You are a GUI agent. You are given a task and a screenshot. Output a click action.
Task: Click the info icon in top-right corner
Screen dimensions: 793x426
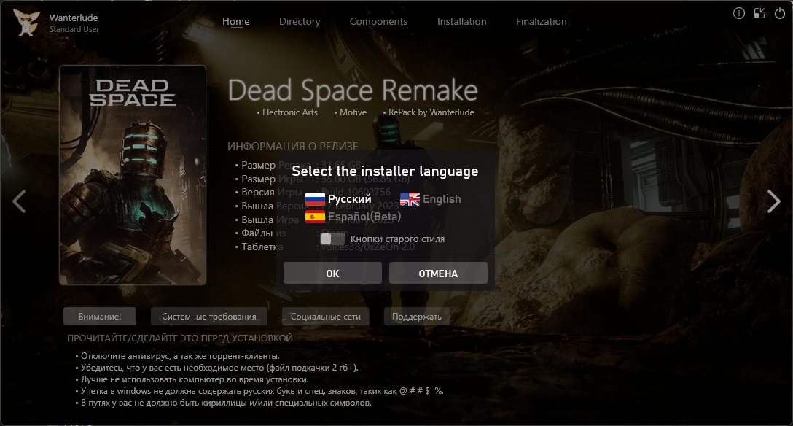click(739, 13)
